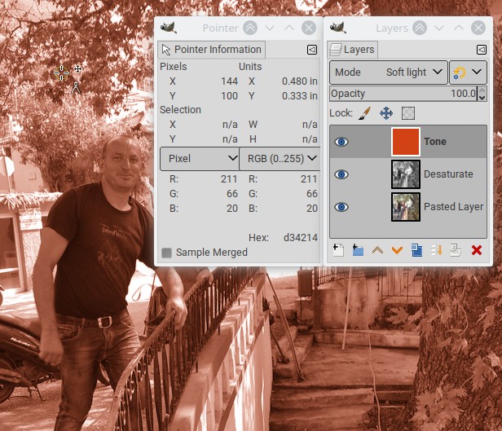502x431 pixels.
Task: Click Layers window title down chevron
Action: [439, 28]
